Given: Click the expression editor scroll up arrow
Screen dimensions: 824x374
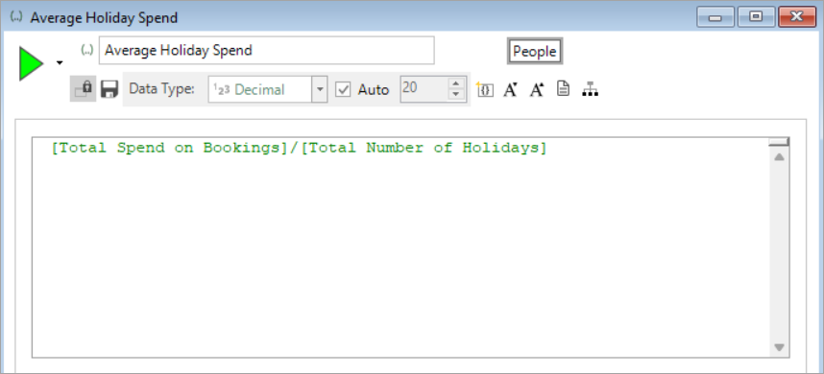Looking at the screenshot, I should 779,157.
